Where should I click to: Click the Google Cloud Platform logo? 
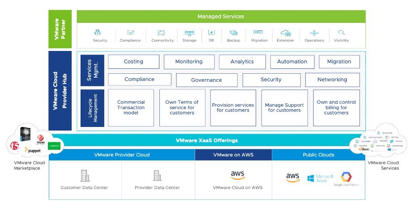pos(346,179)
